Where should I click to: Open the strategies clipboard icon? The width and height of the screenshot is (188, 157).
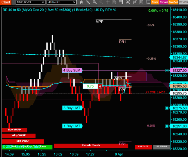[141, 2]
